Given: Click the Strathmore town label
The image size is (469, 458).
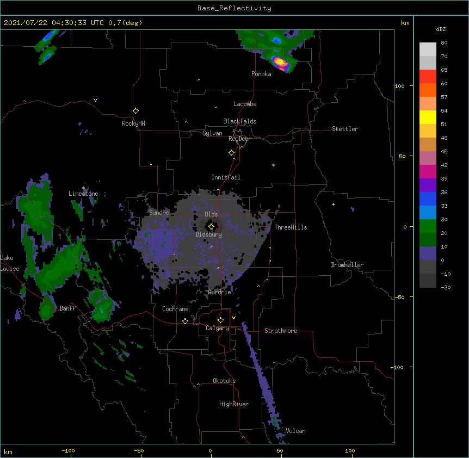Looking at the screenshot, I should tap(281, 331).
